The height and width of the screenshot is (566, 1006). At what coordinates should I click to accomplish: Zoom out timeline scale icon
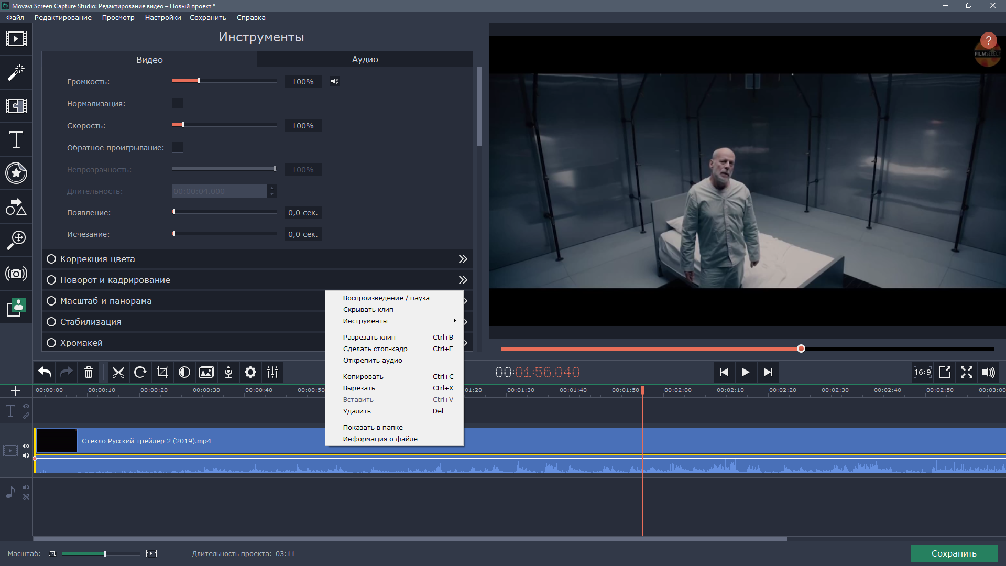pyautogui.click(x=52, y=553)
